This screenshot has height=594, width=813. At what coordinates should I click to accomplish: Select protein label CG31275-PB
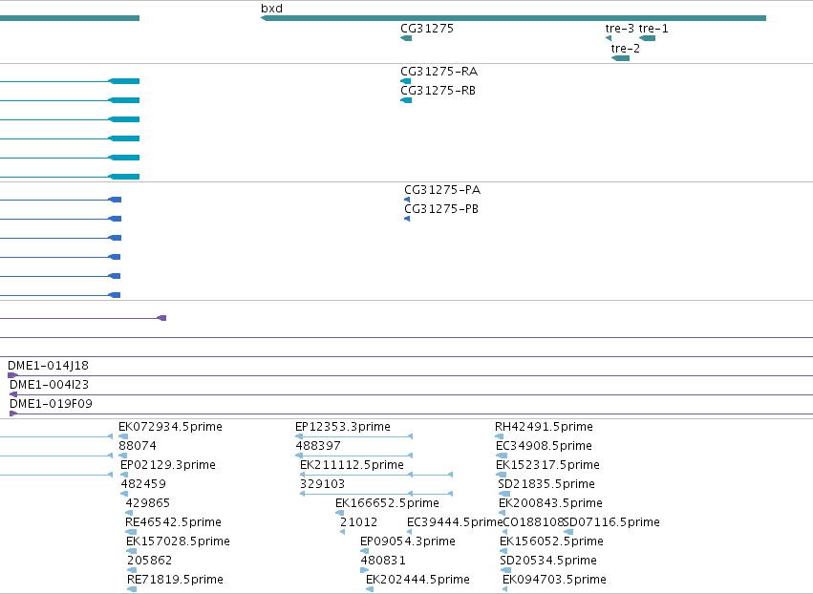441,209
